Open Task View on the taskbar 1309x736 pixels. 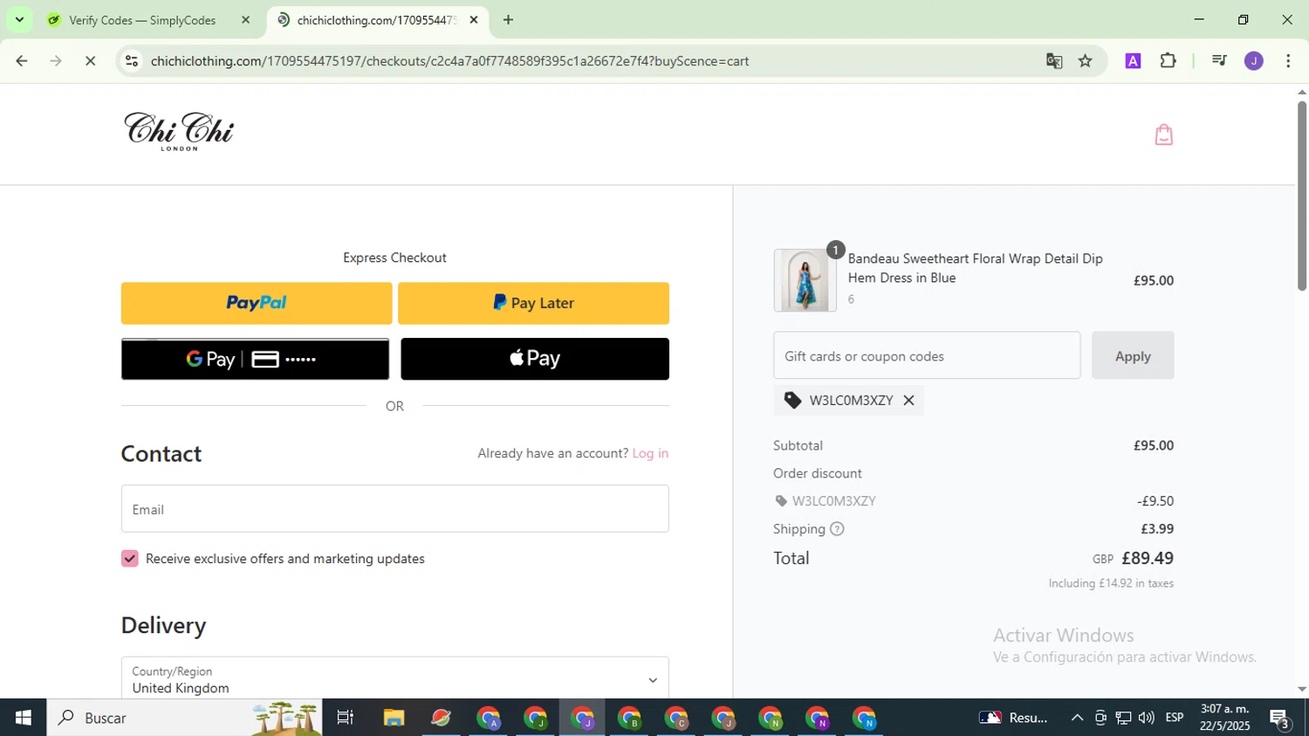[x=346, y=718]
